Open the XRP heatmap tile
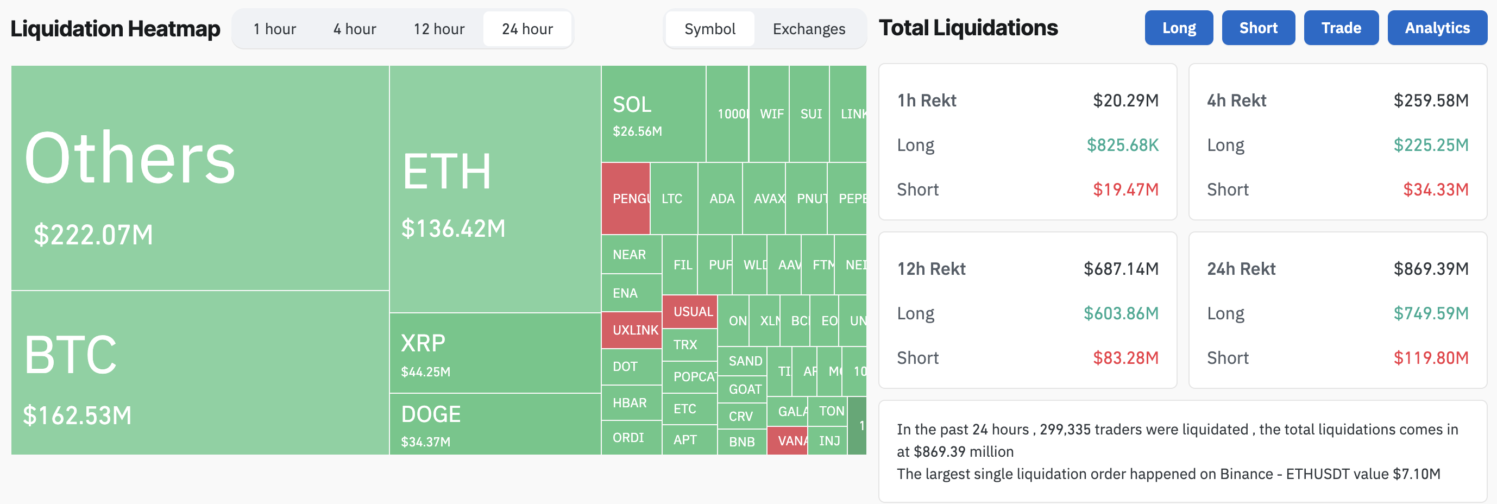This screenshot has height=504, width=1497. [x=494, y=353]
